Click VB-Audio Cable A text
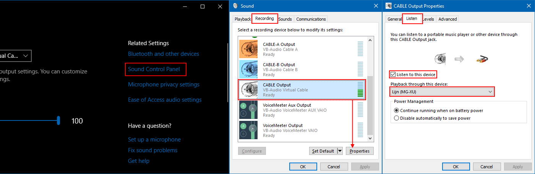This screenshot has width=535, height=174. 280,49
